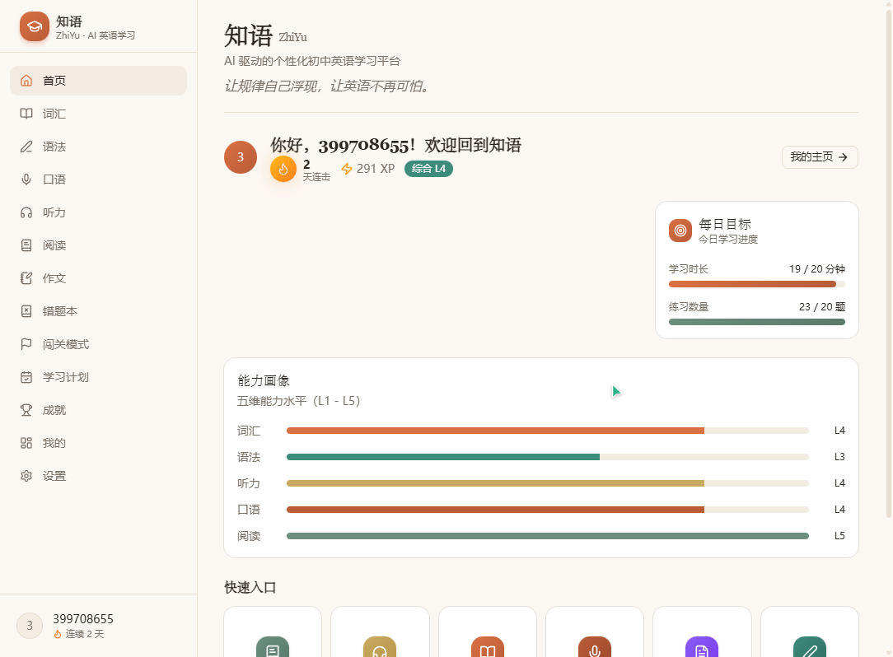The image size is (893, 657).
Task: Click the 词汇 ability level bar
Action: coord(547,431)
